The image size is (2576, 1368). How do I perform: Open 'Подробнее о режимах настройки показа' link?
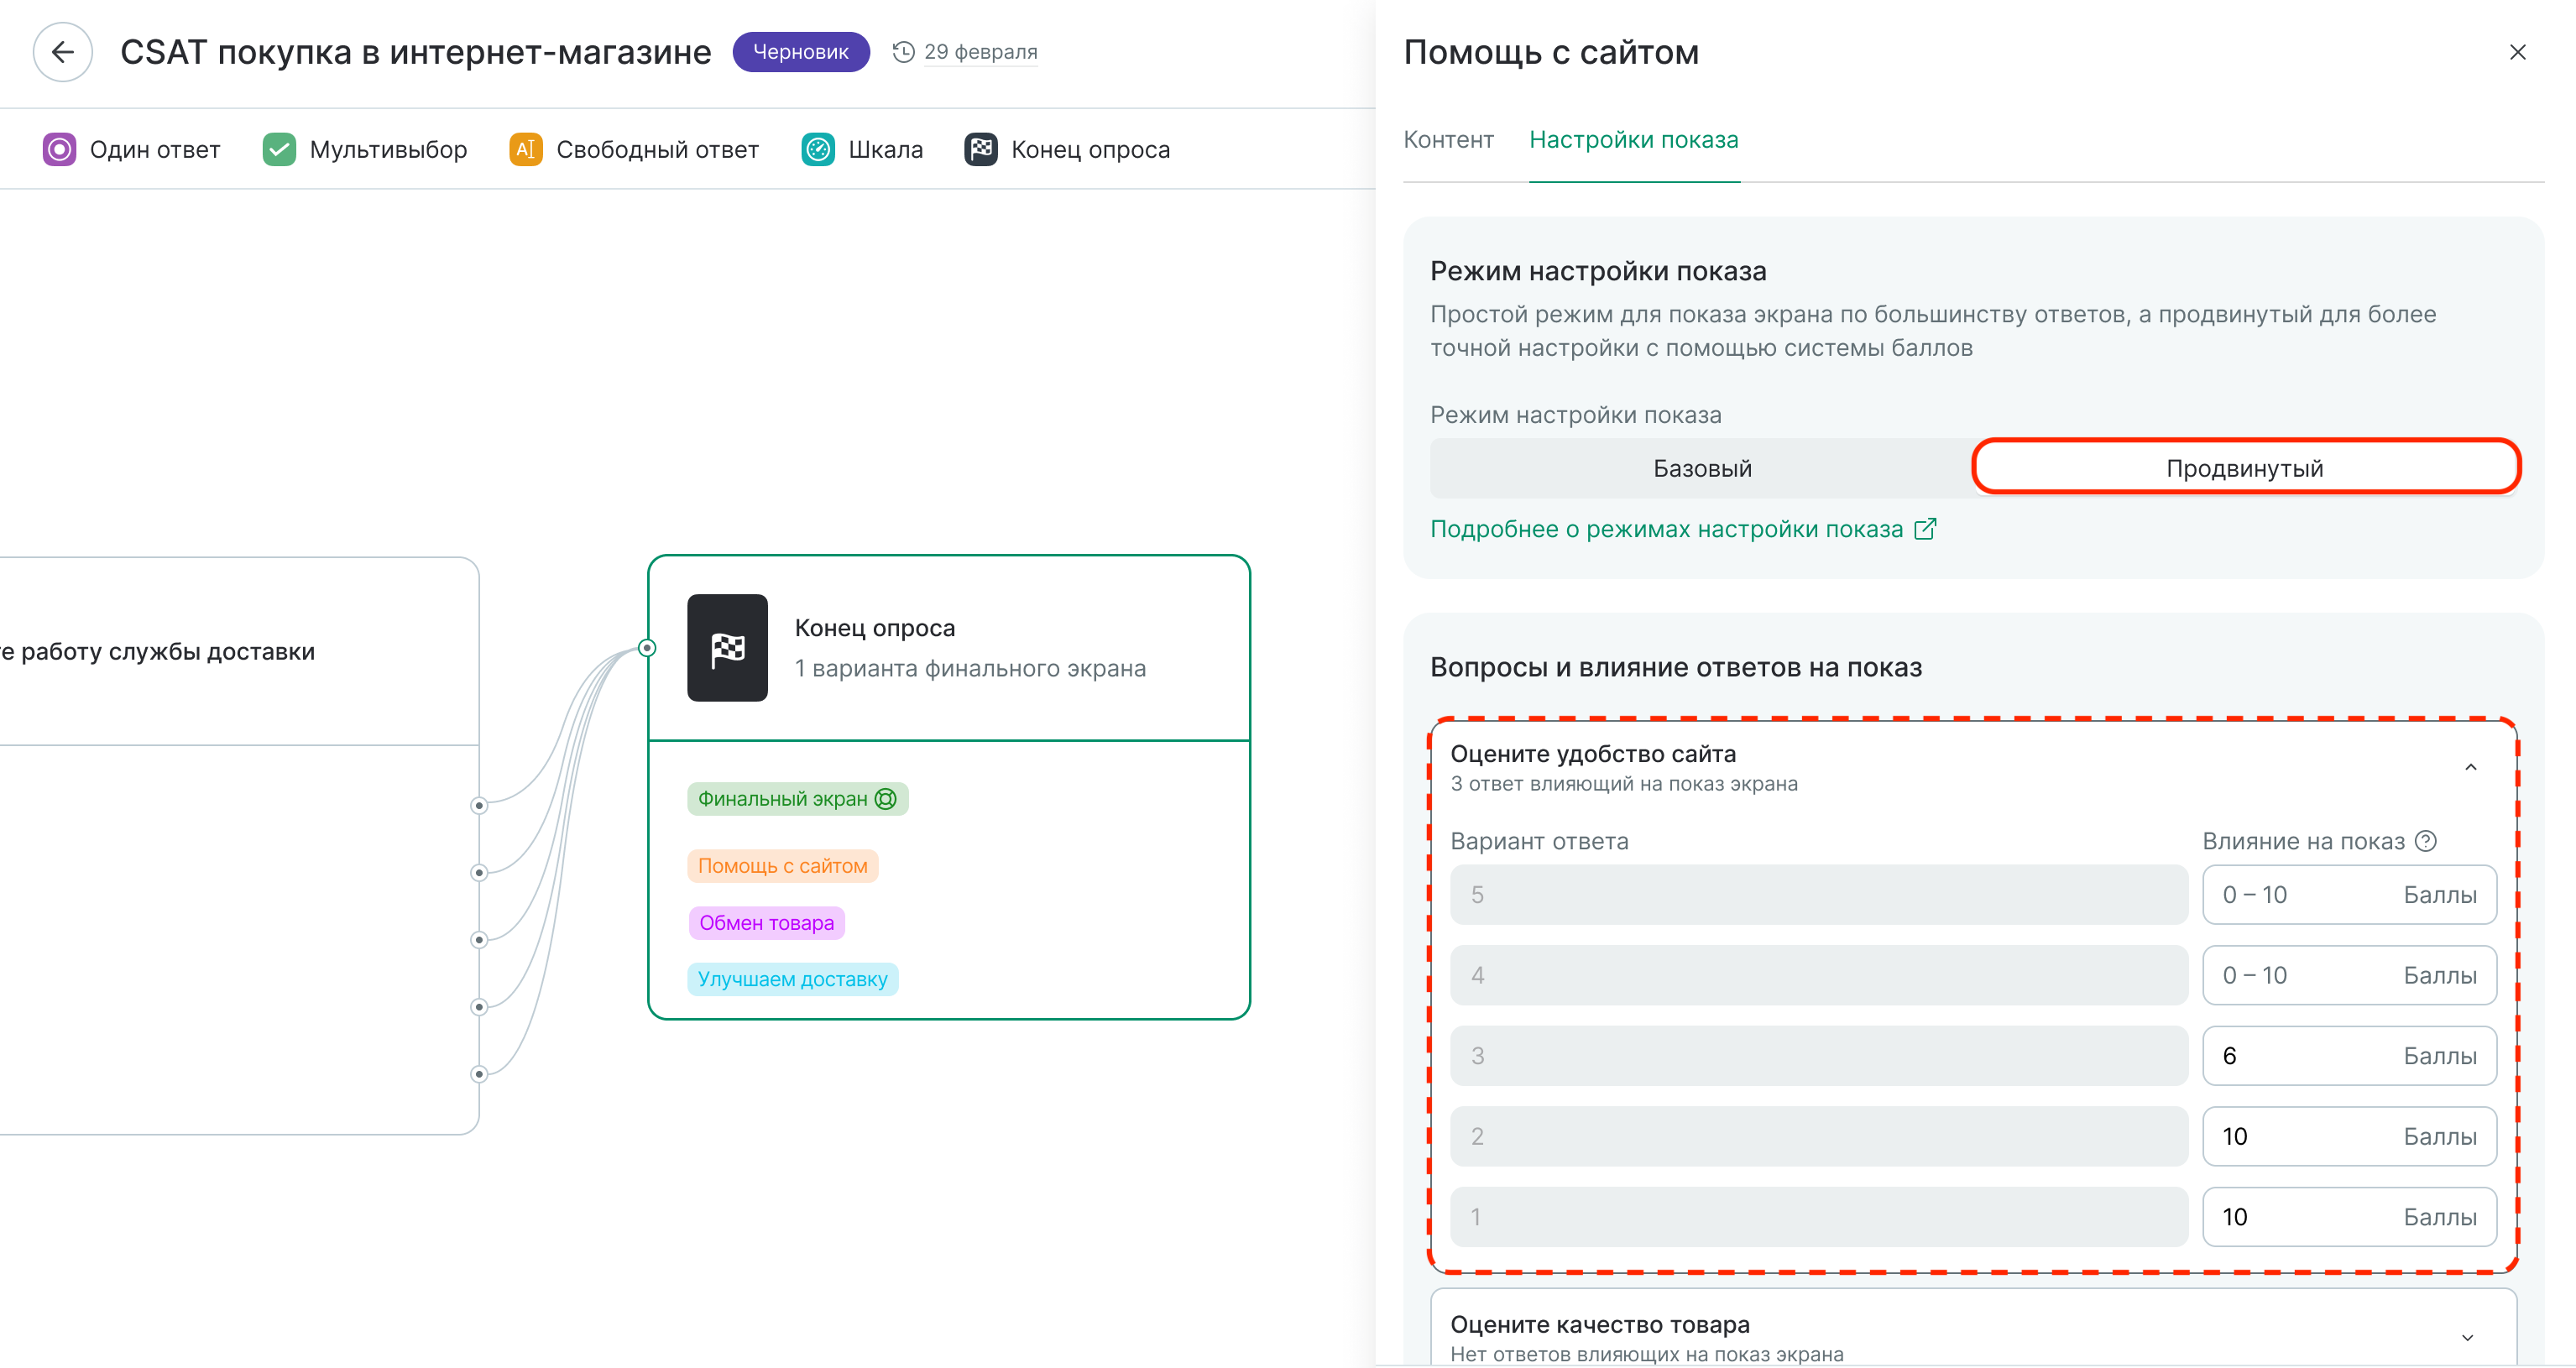1682,529
